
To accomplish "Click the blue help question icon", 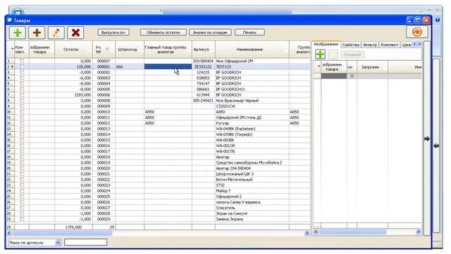I will (x=438, y=20).
